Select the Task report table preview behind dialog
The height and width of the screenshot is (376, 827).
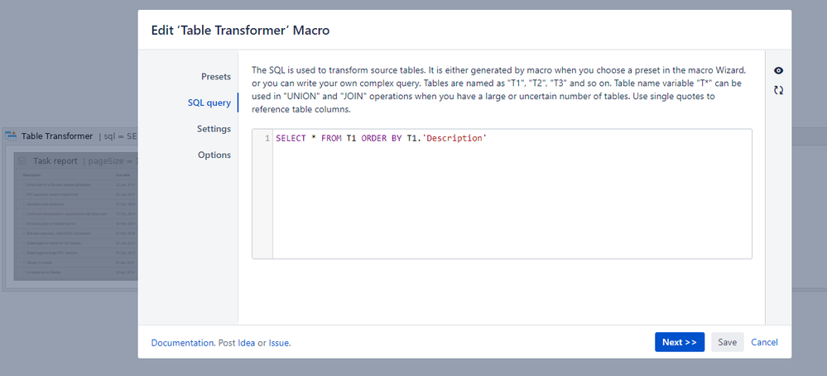pos(76,225)
